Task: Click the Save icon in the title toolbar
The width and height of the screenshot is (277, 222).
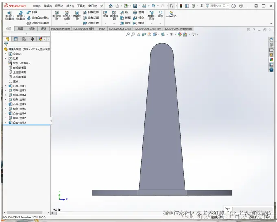Action: click(x=135, y=6)
